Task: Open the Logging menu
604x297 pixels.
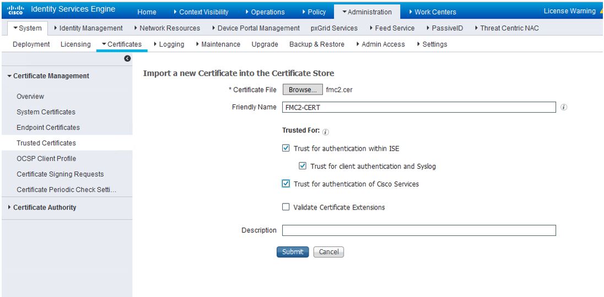Action: click(x=169, y=44)
